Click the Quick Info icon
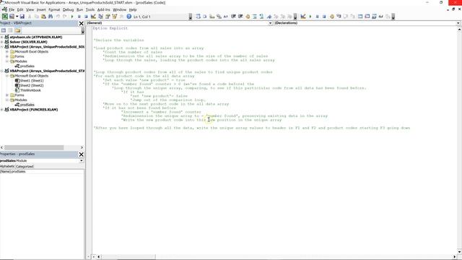This screenshot has width=462, height=260. (212, 17)
